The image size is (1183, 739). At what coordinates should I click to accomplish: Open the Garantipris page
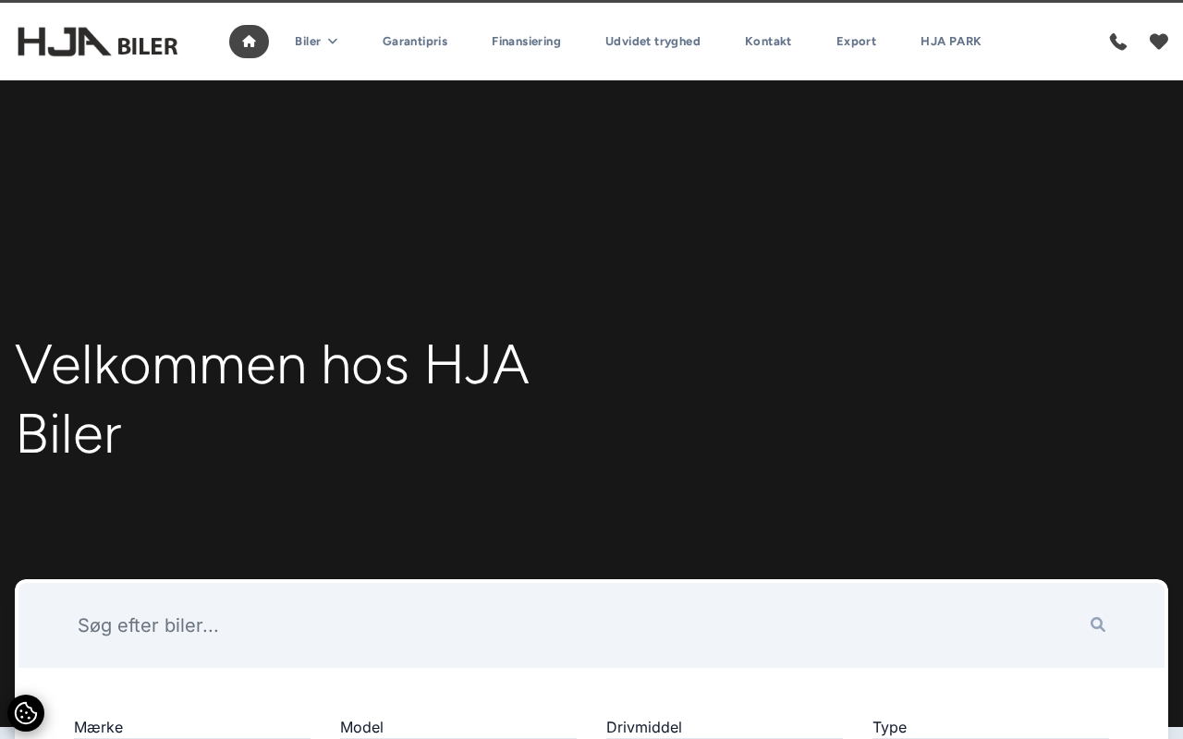click(x=415, y=42)
